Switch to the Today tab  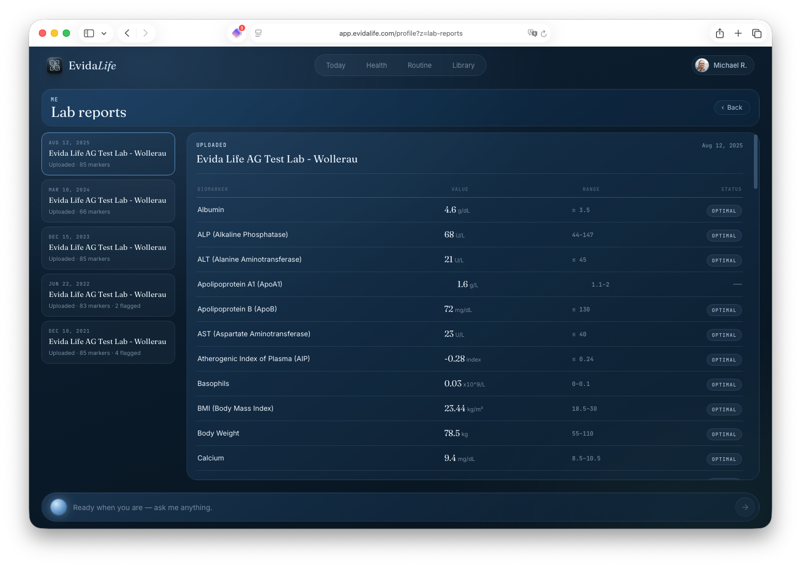click(x=336, y=65)
